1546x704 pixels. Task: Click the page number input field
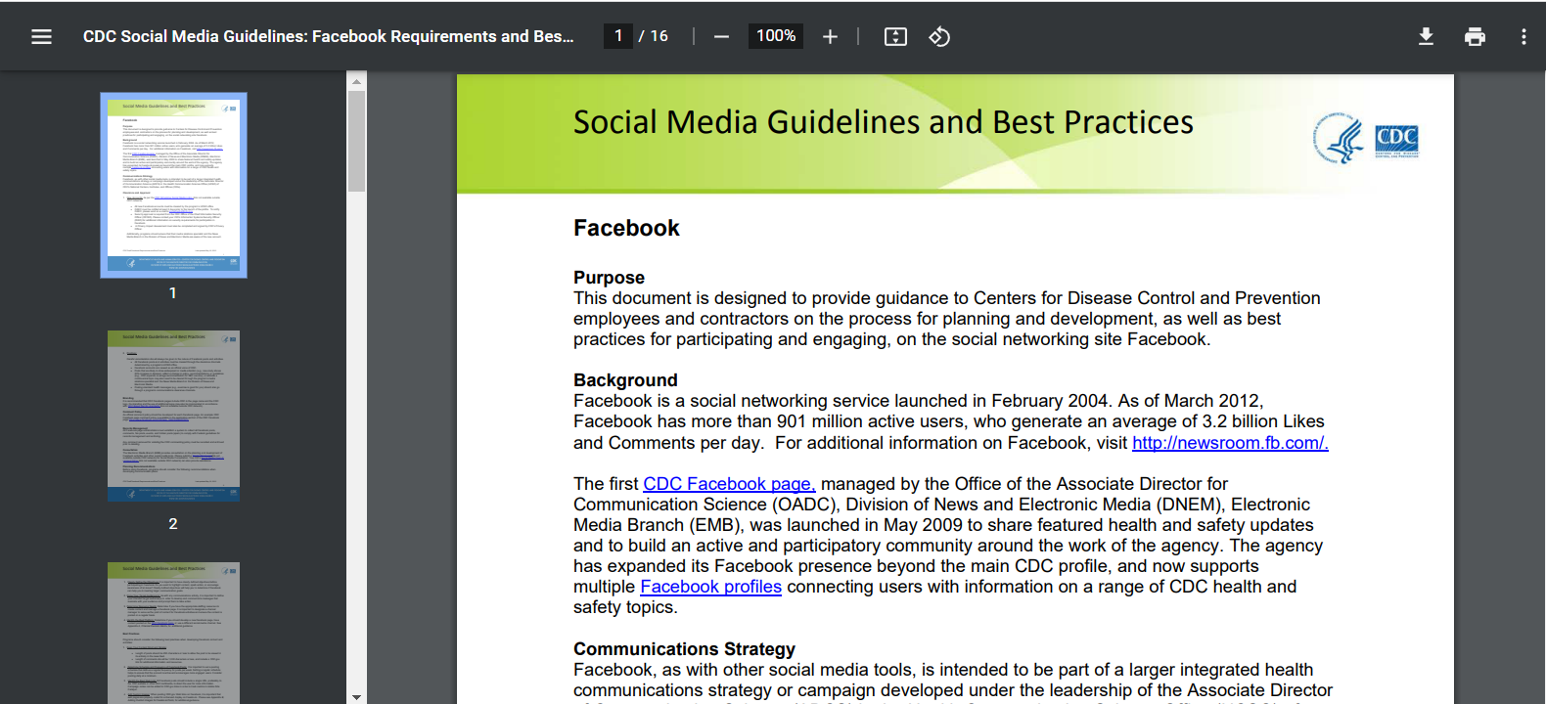click(618, 36)
